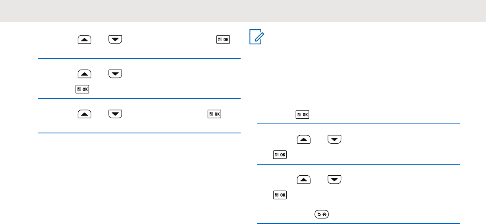486x224 pixels.
Task: Select OK key icon ending third left-column step
Action: 214,114
